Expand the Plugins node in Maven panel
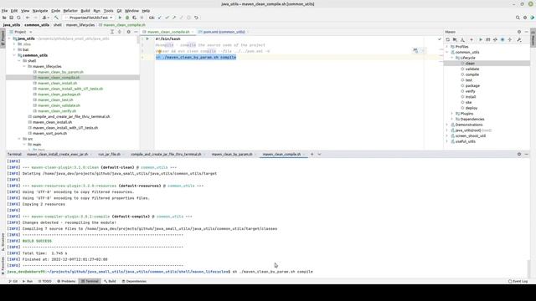This screenshot has height=301, width=536. tap(452, 114)
